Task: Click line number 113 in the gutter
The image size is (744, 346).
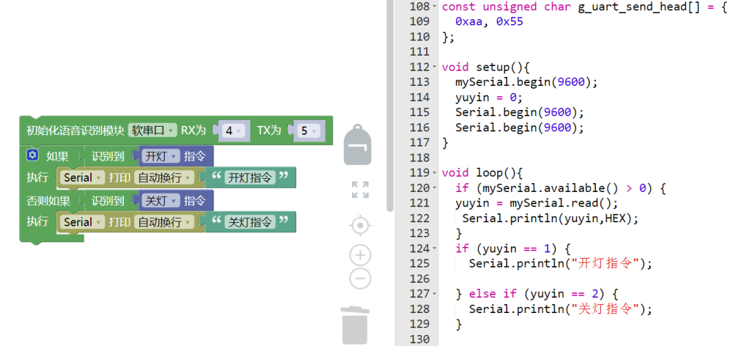Action: point(419,82)
